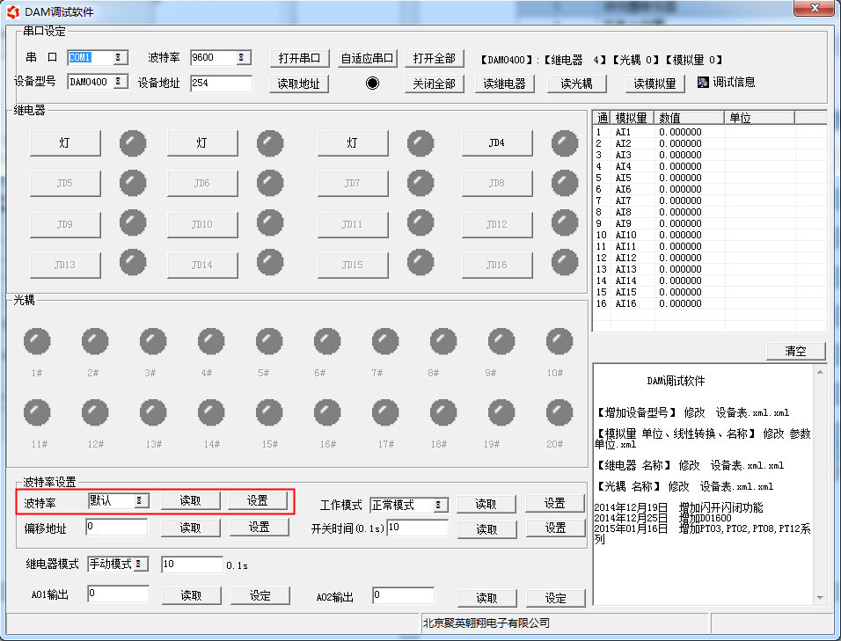Toggle the JD4 relay button

click(497, 142)
